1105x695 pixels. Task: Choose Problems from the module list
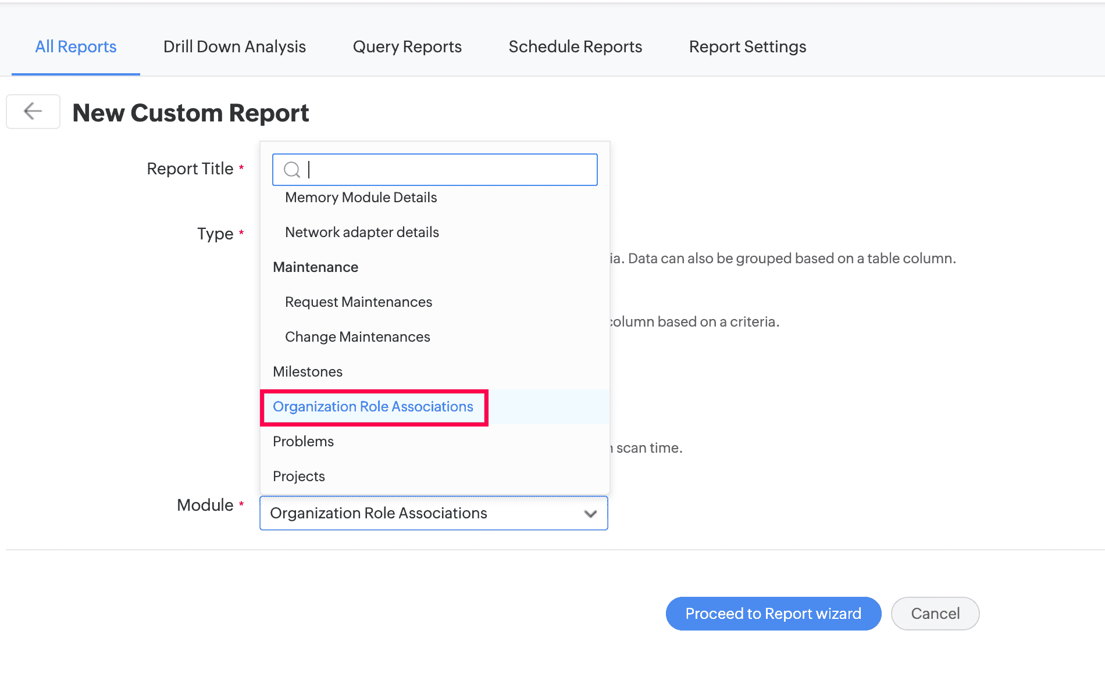pyautogui.click(x=303, y=441)
